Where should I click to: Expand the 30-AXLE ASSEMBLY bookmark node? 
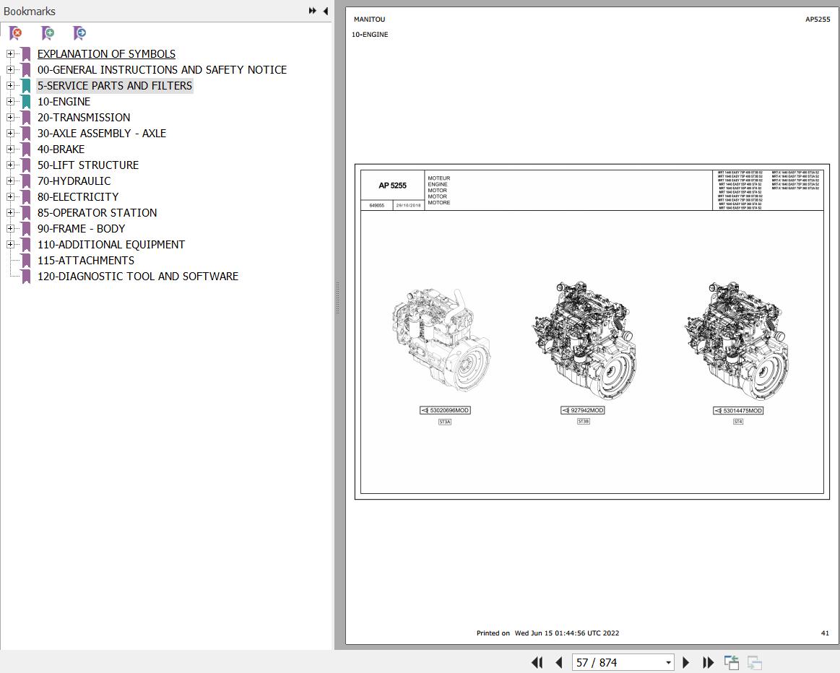(x=10, y=133)
